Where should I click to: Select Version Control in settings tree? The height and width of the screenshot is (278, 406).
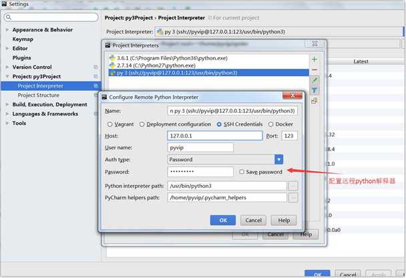(x=32, y=67)
